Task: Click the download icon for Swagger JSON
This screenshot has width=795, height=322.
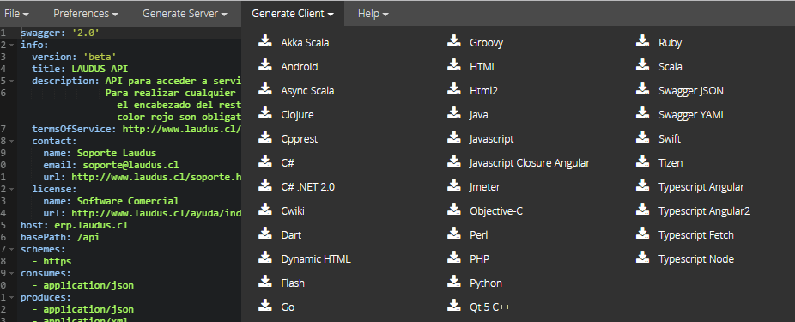Action: tap(643, 89)
